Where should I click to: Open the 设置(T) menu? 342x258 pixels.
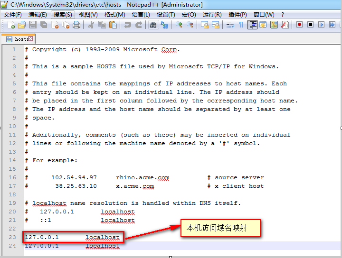(166, 15)
